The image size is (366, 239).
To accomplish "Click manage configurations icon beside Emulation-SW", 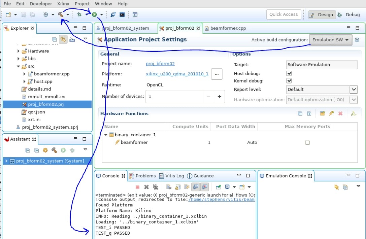I will pyautogui.click(x=357, y=40).
